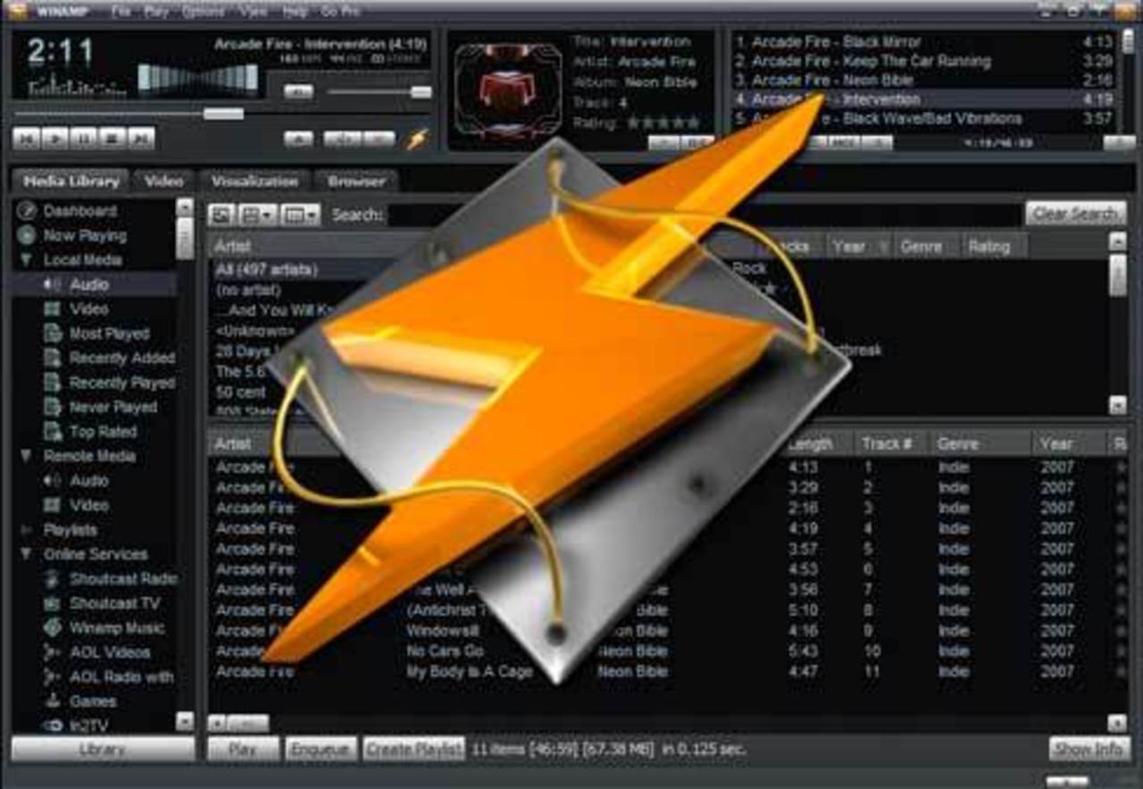Open the Help menu

coord(295,12)
